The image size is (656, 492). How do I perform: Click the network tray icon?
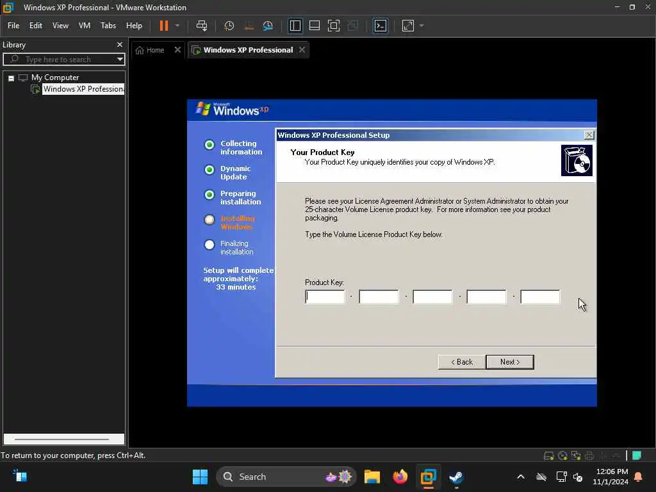click(561, 477)
